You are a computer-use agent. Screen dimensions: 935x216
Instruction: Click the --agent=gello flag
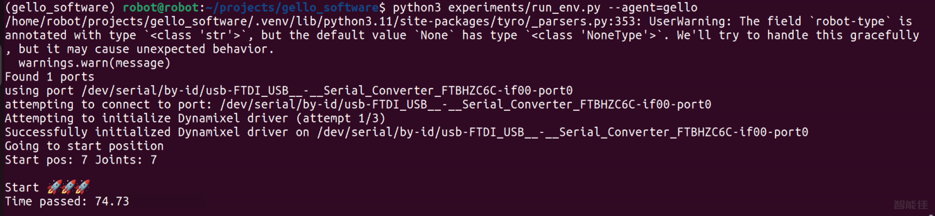tap(653, 7)
